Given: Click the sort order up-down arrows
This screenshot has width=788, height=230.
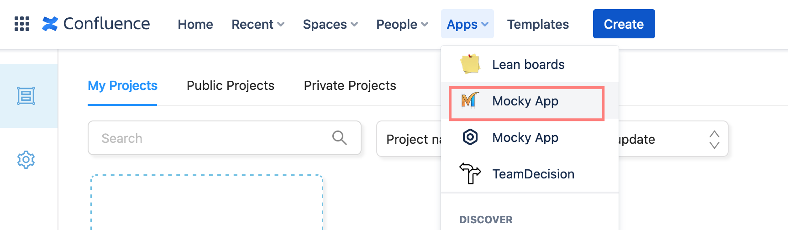Looking at the screenshot, I should pos(714,140).
